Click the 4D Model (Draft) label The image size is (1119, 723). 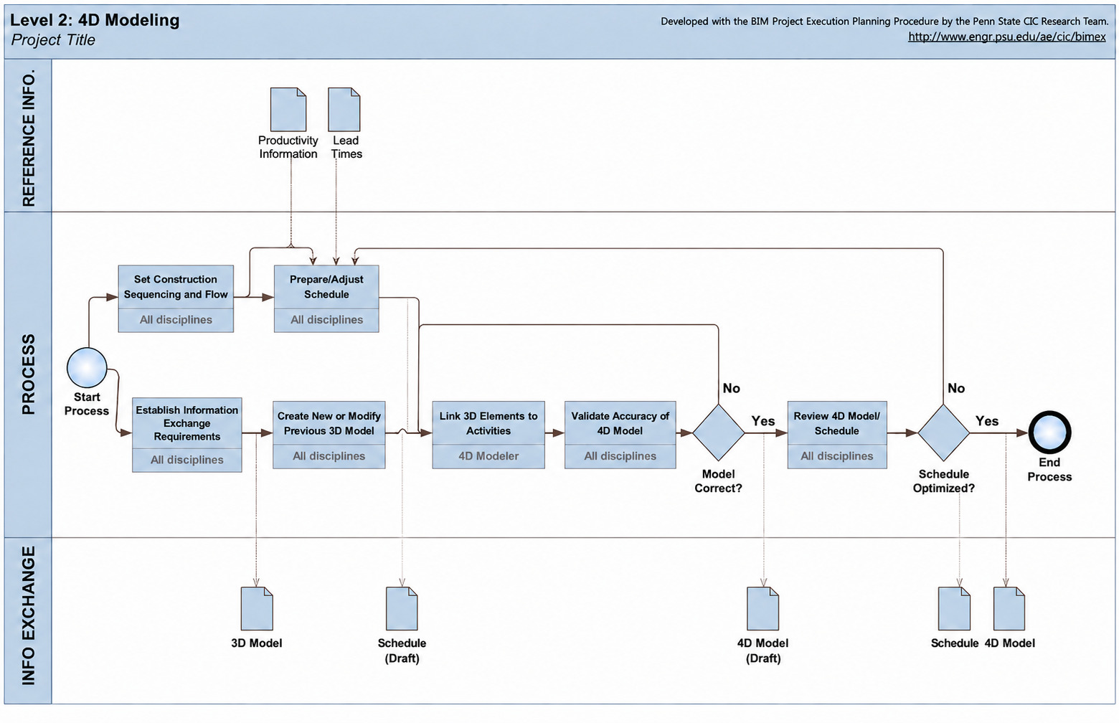click(763, 651)
